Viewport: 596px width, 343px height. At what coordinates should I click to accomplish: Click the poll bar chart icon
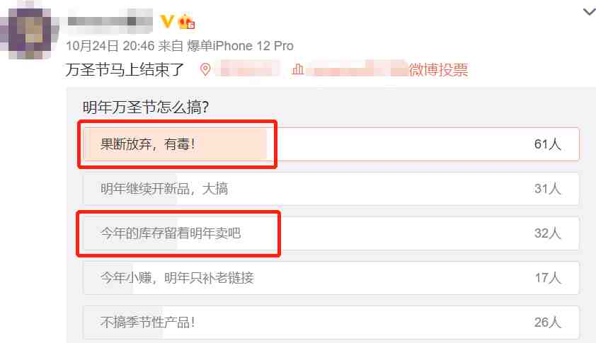coord(297,69)
